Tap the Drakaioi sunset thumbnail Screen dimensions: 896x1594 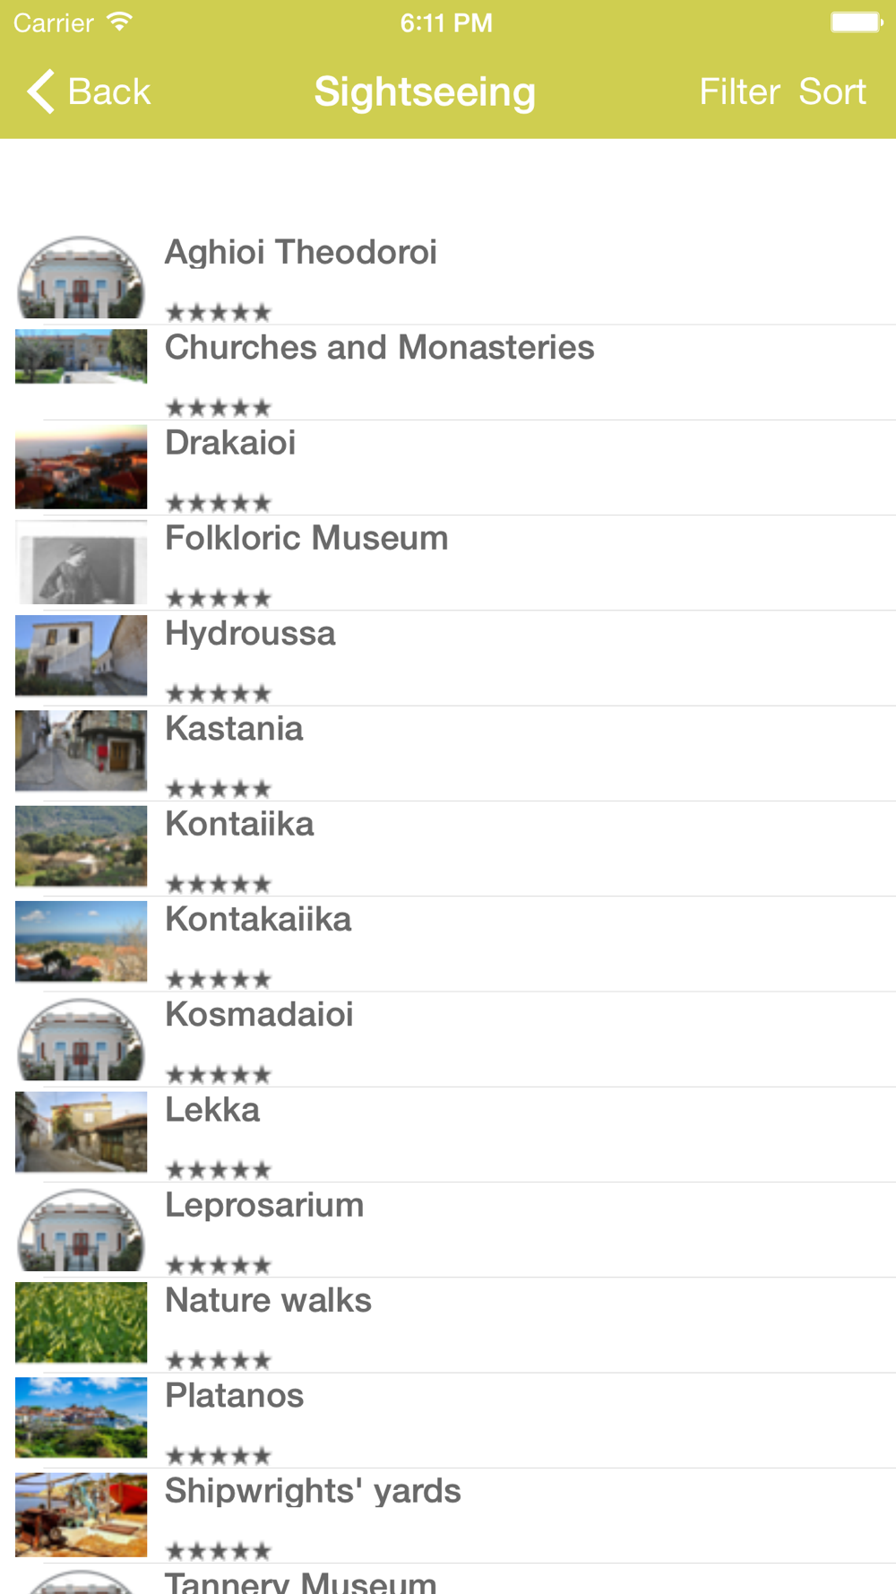click(x=81, y=467)
